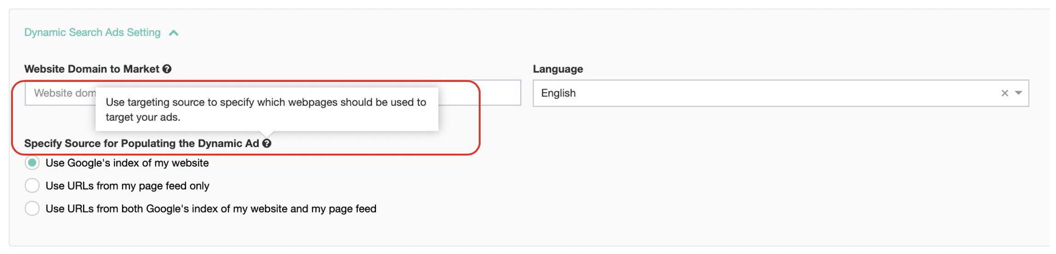Screen dimensions: 1056x254
Task: Select the Use Google's index radio button
Action: (32, 163)
